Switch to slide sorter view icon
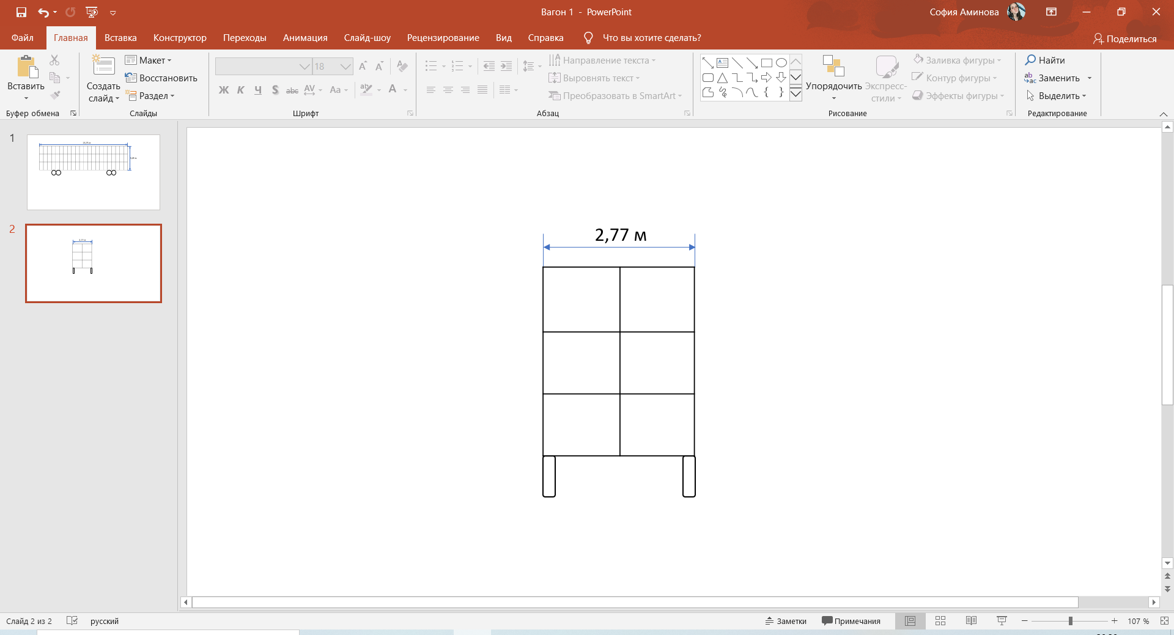Viewport: 1174px width, 635px height. click(940, 621)
